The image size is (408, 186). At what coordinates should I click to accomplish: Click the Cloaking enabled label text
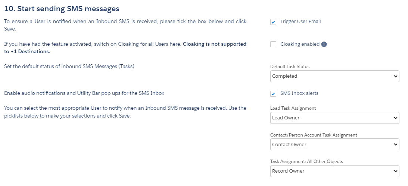(300, 44)
